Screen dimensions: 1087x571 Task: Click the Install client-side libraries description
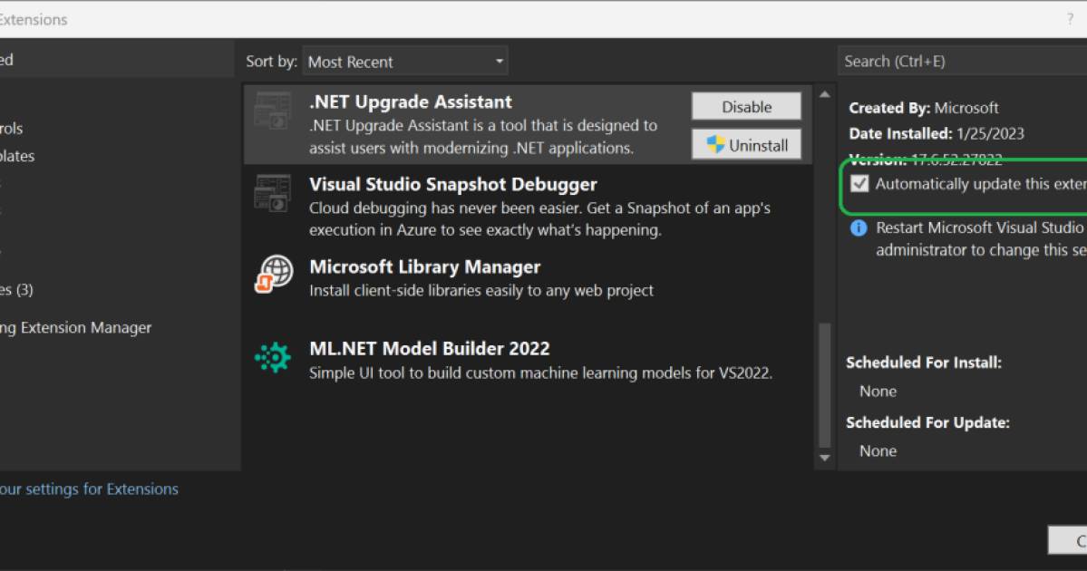pos(481,290)
